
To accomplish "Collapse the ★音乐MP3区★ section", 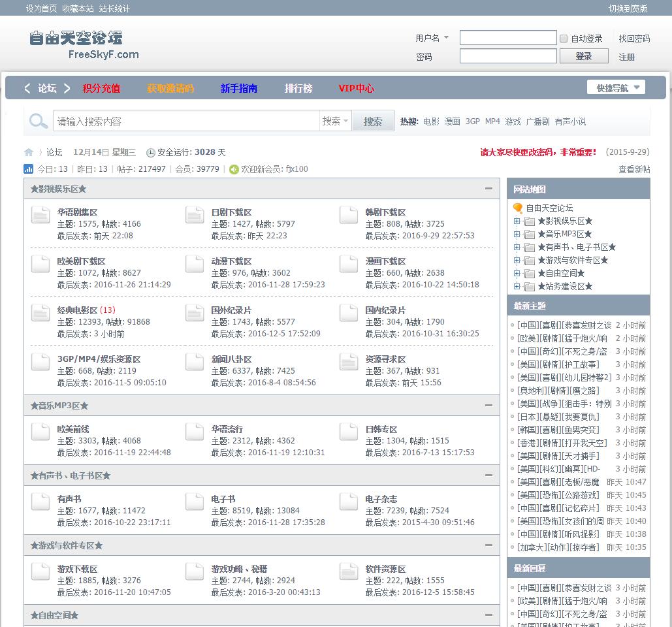I will pos(488,405).
